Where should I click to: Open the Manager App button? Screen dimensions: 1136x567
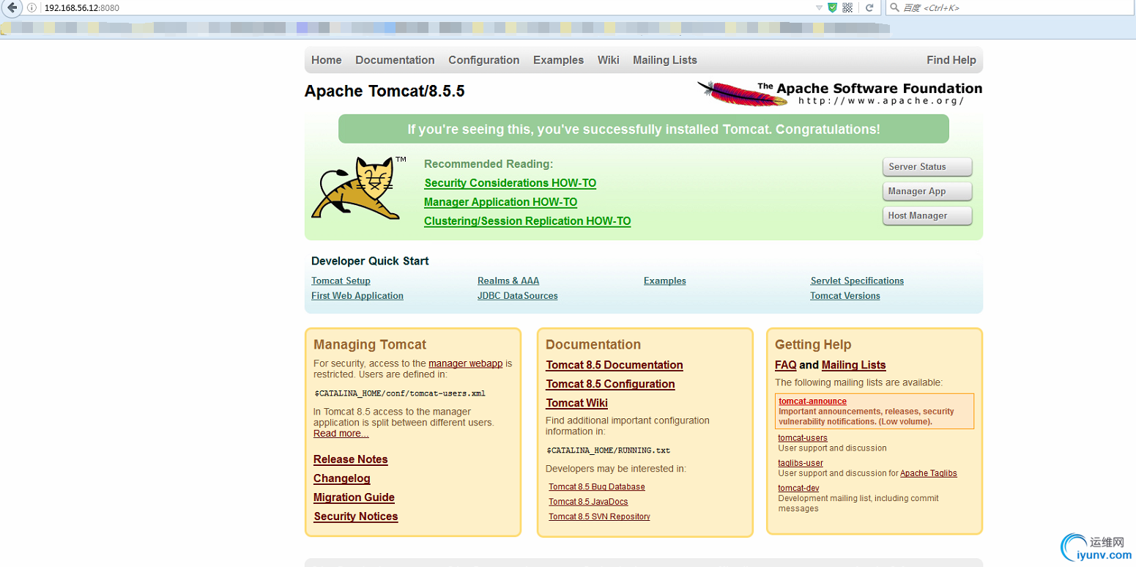pyautogui.click(x=927, y=191)
